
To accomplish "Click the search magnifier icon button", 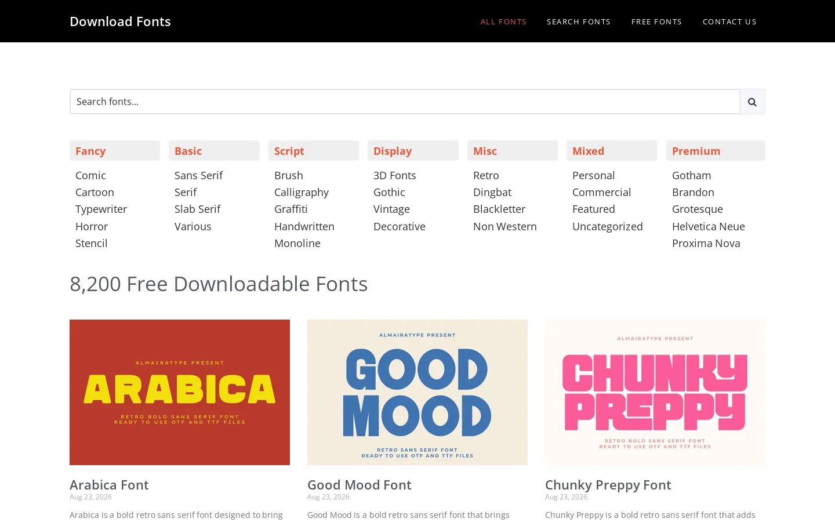I will (752, 101).
